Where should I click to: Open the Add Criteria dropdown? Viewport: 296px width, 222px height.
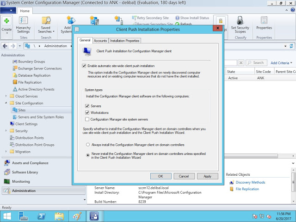(282, 63)
